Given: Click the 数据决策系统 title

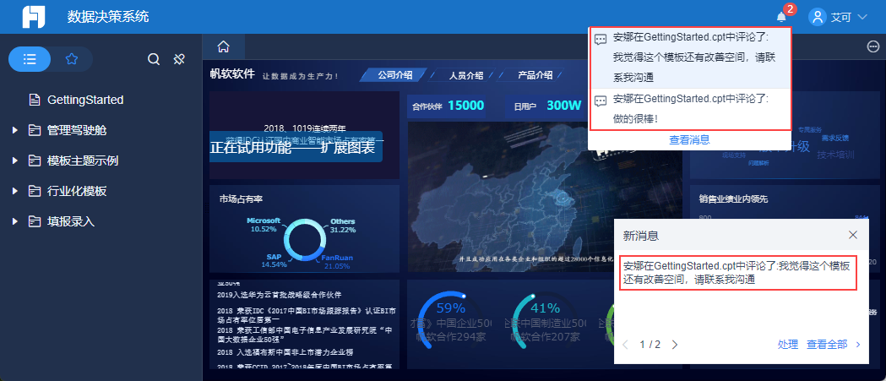Looking at the screenshot, I should (108, 17).
